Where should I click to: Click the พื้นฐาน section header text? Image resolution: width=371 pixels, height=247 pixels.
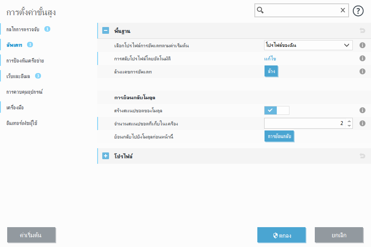pos(122,31)
